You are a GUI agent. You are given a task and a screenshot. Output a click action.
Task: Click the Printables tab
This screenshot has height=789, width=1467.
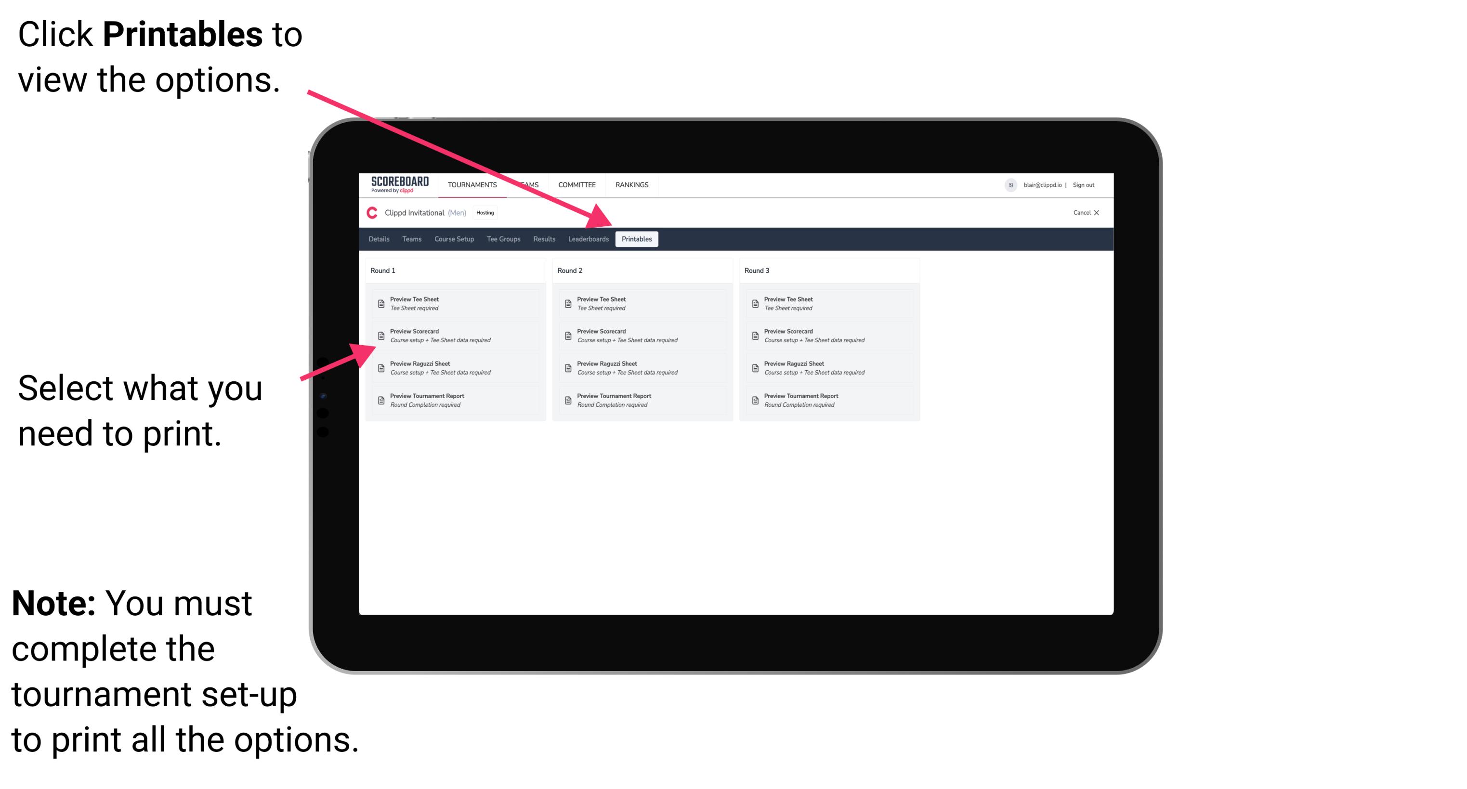click(x=636, y=239)
